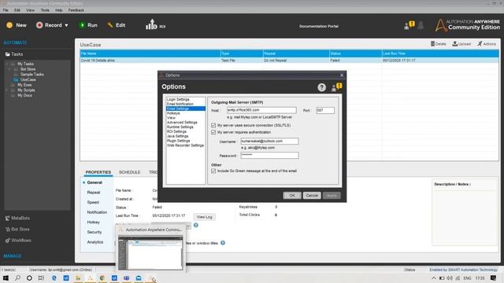Image resolution: width=504 pixels, height=283 pixels.
Task: Click the Username input field
Action: [269, 141]
